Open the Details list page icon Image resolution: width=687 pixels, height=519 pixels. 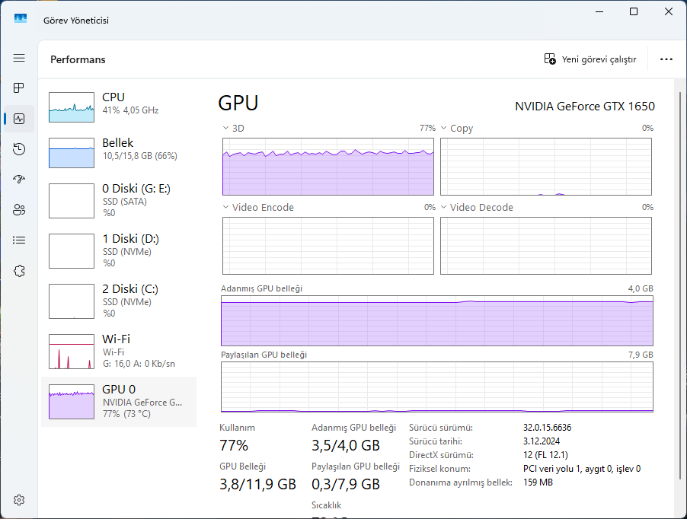point(19,240)
